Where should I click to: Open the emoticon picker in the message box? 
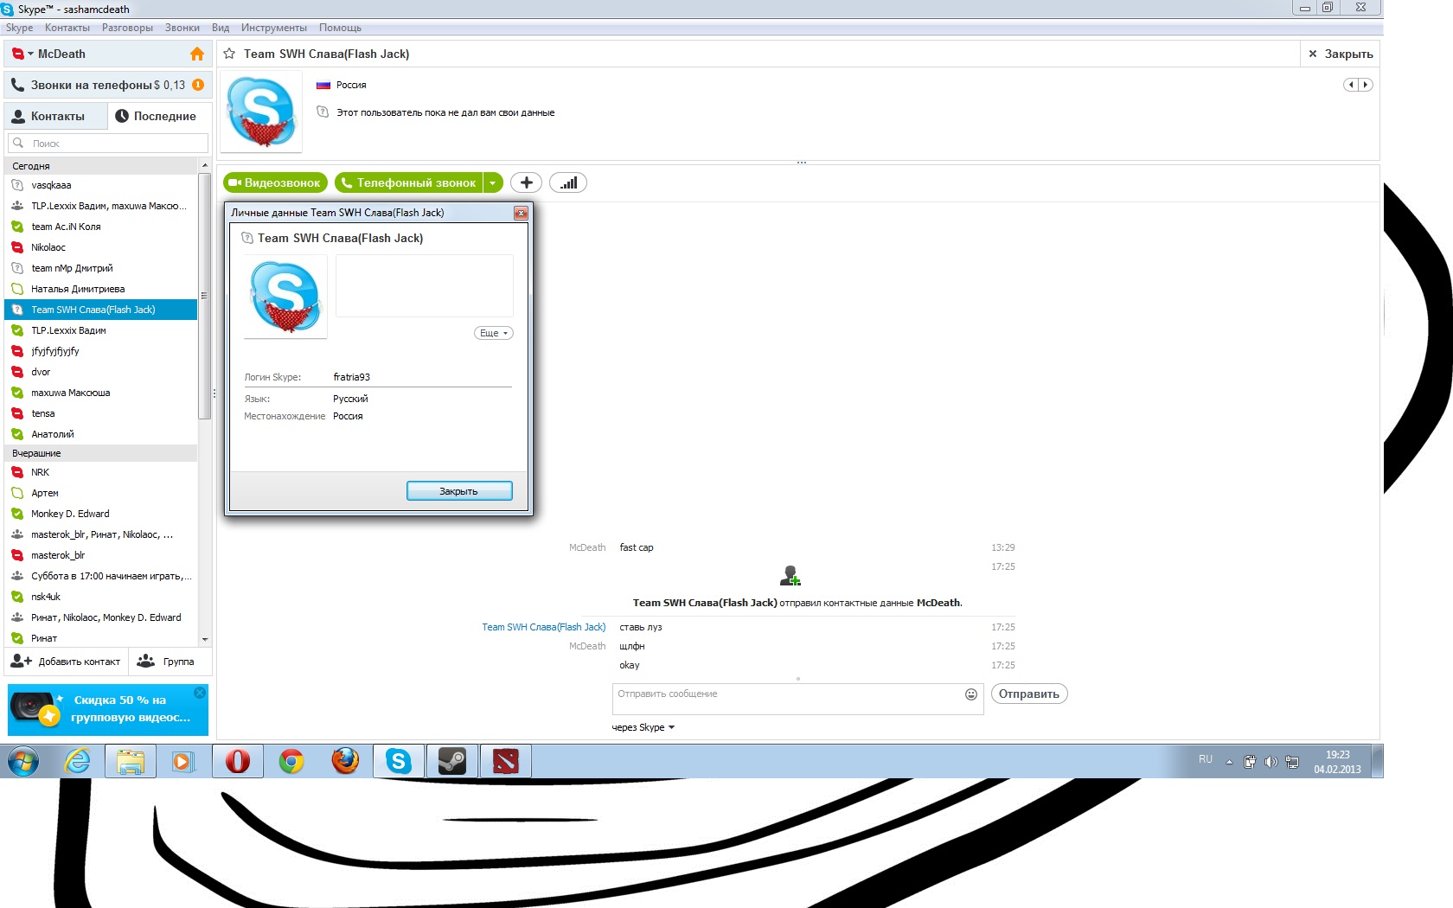pyautogui.click(x=971, y=694)
